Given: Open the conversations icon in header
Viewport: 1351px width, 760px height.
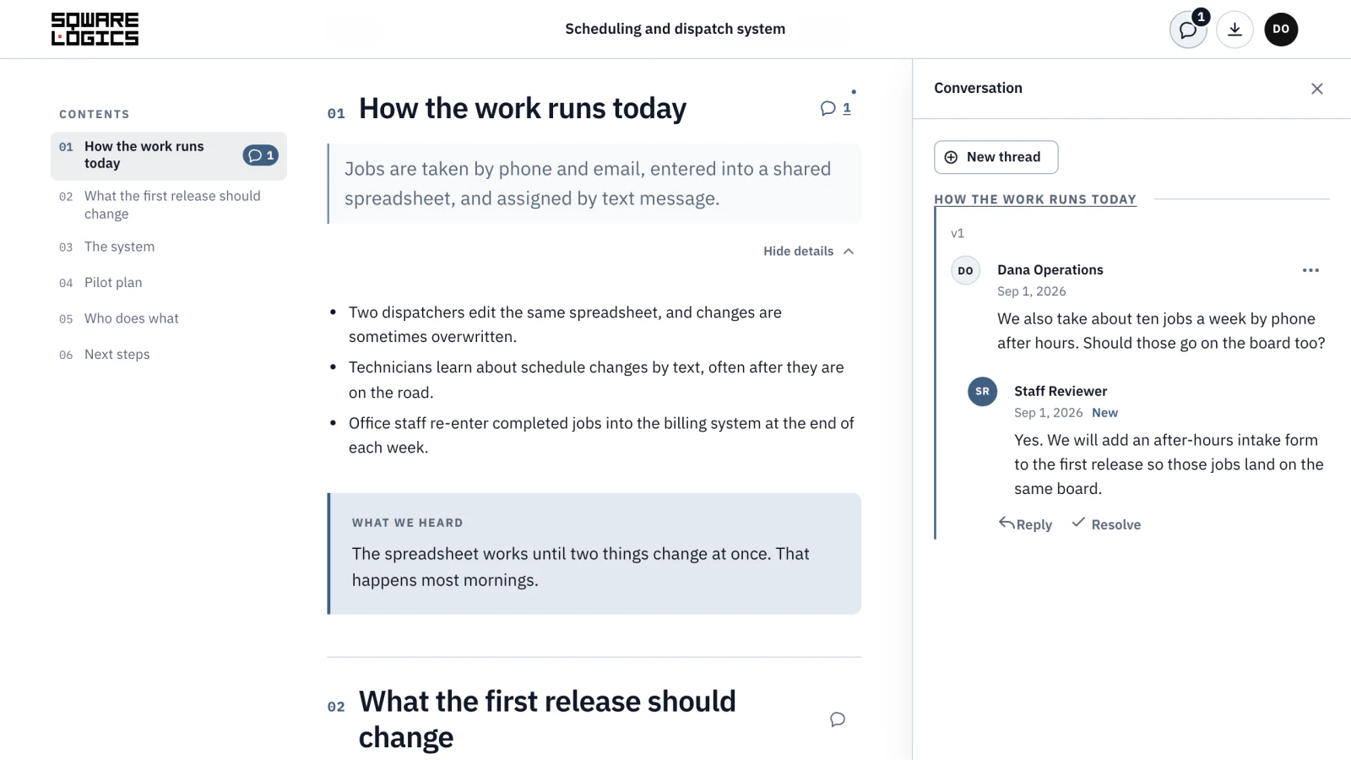Looking at the screenshot, I should [x=1188, y=30].
